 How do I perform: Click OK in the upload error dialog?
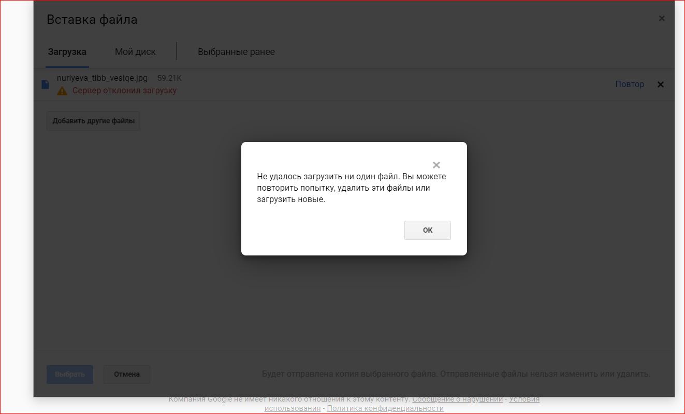coord(427,230)
